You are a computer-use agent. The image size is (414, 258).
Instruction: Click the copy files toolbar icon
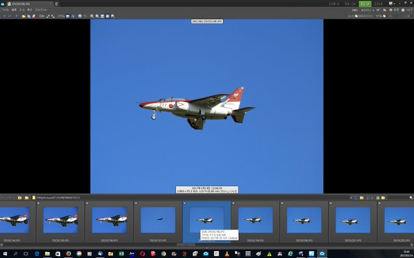(29, 16)
